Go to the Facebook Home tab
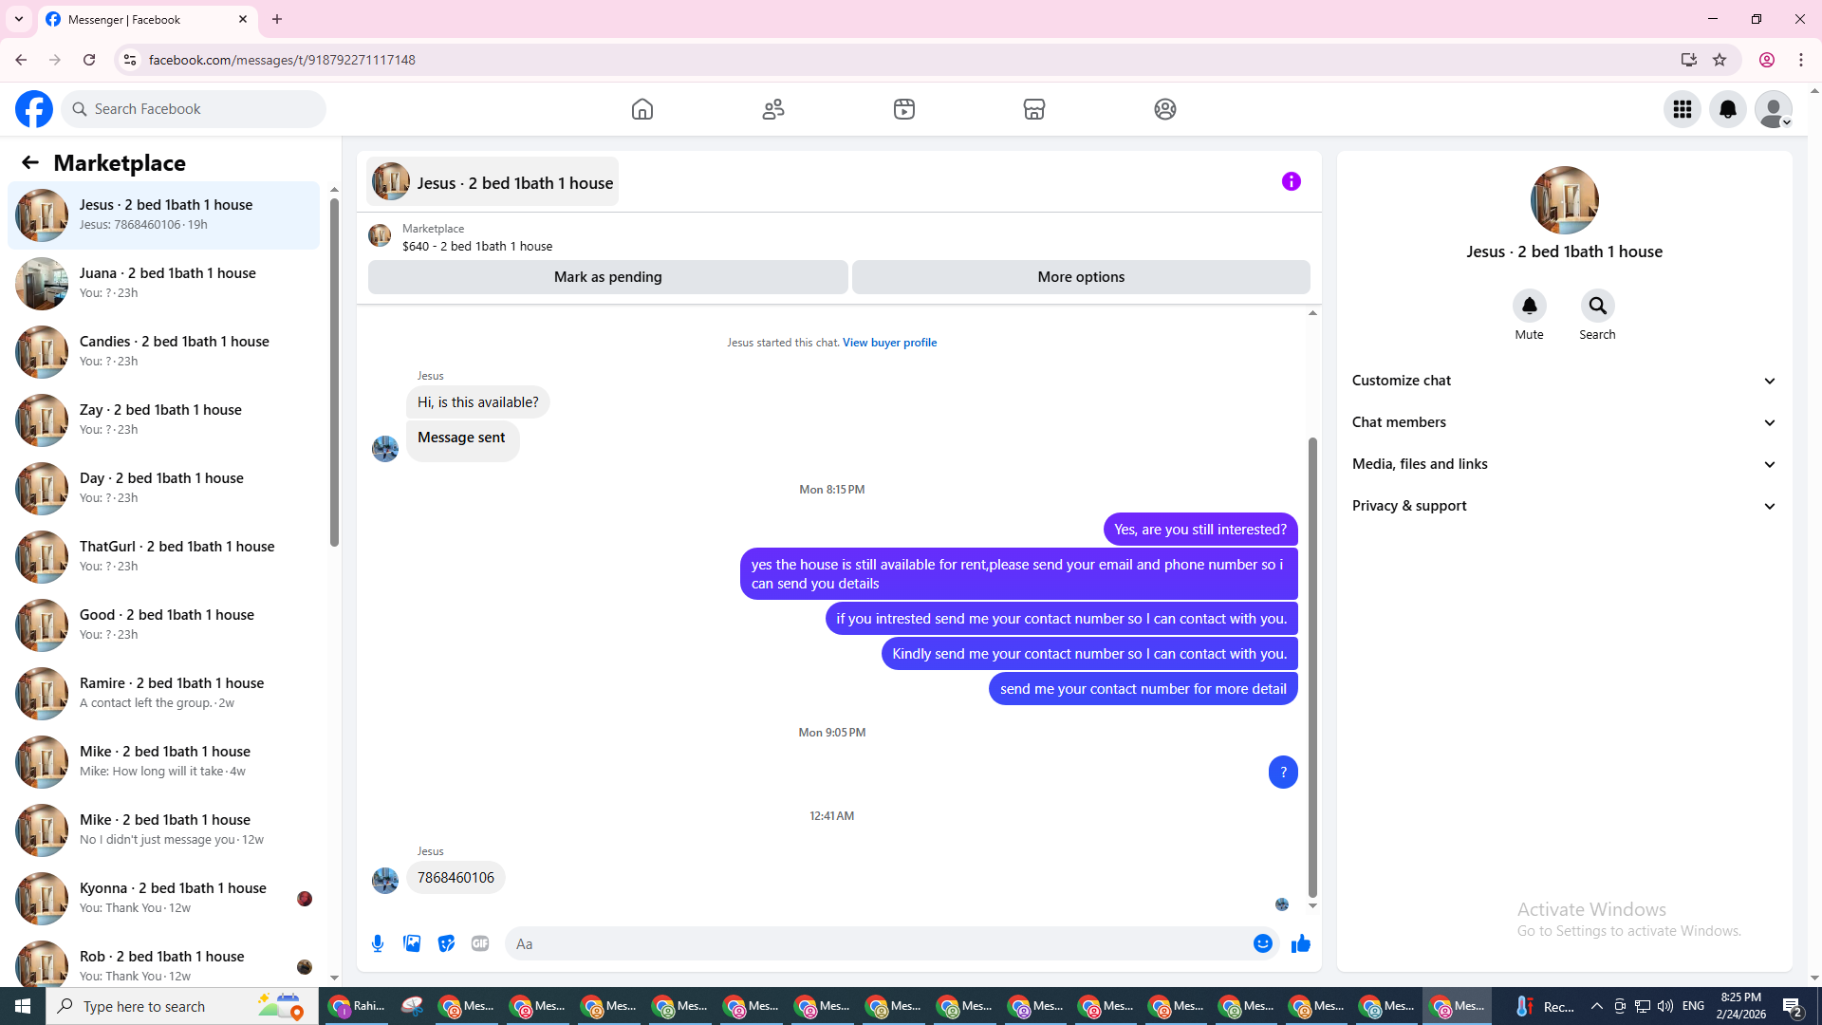1822x1025 pixels. pos(642,109)
